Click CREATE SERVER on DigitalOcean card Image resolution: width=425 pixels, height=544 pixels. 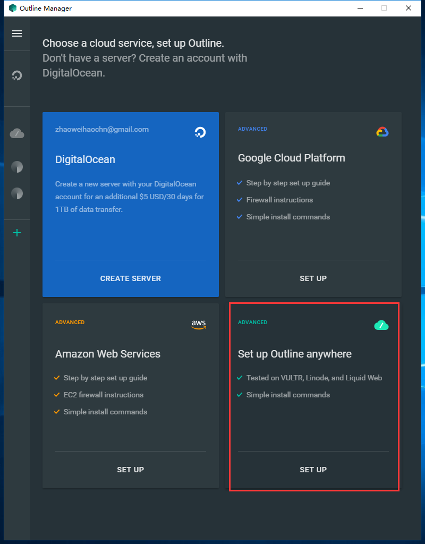click(x=131, y=278)
